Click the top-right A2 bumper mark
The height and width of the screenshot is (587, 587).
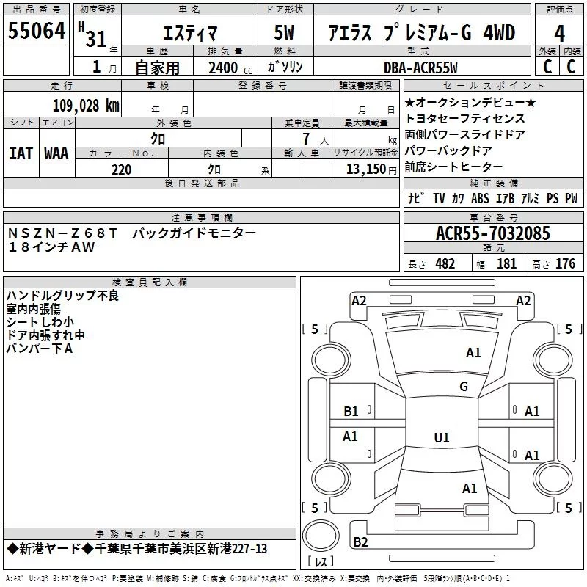[523, 301]
